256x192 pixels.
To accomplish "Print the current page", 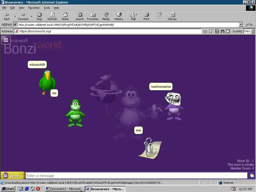I will (146, 16).
